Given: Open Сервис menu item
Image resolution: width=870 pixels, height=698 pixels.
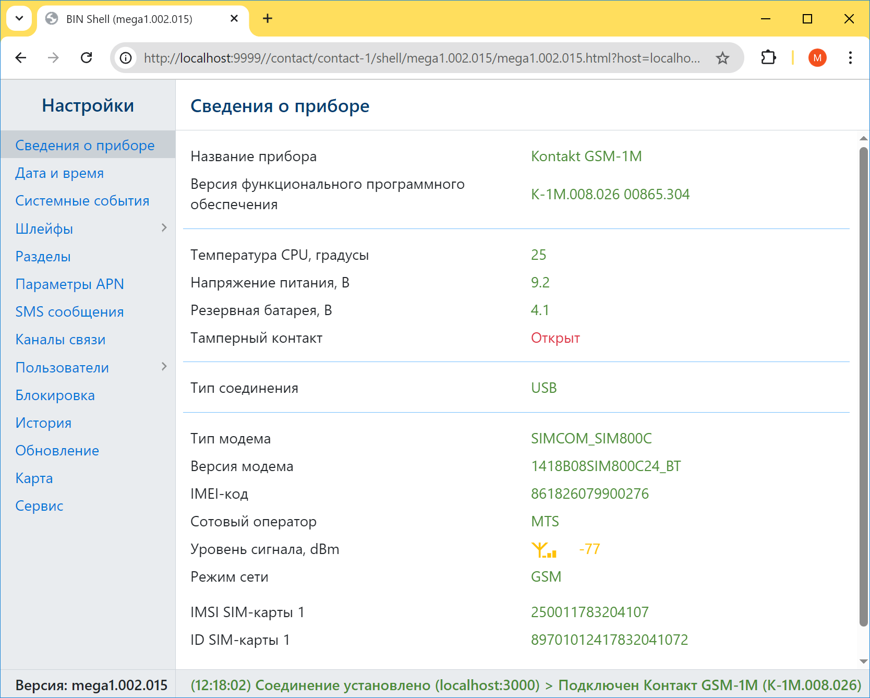Looking at the screenshot, I should 39,506.
